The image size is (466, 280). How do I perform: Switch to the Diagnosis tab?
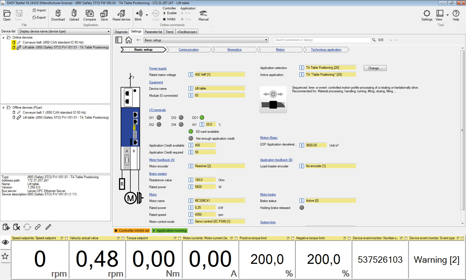(x=121, y=32)
